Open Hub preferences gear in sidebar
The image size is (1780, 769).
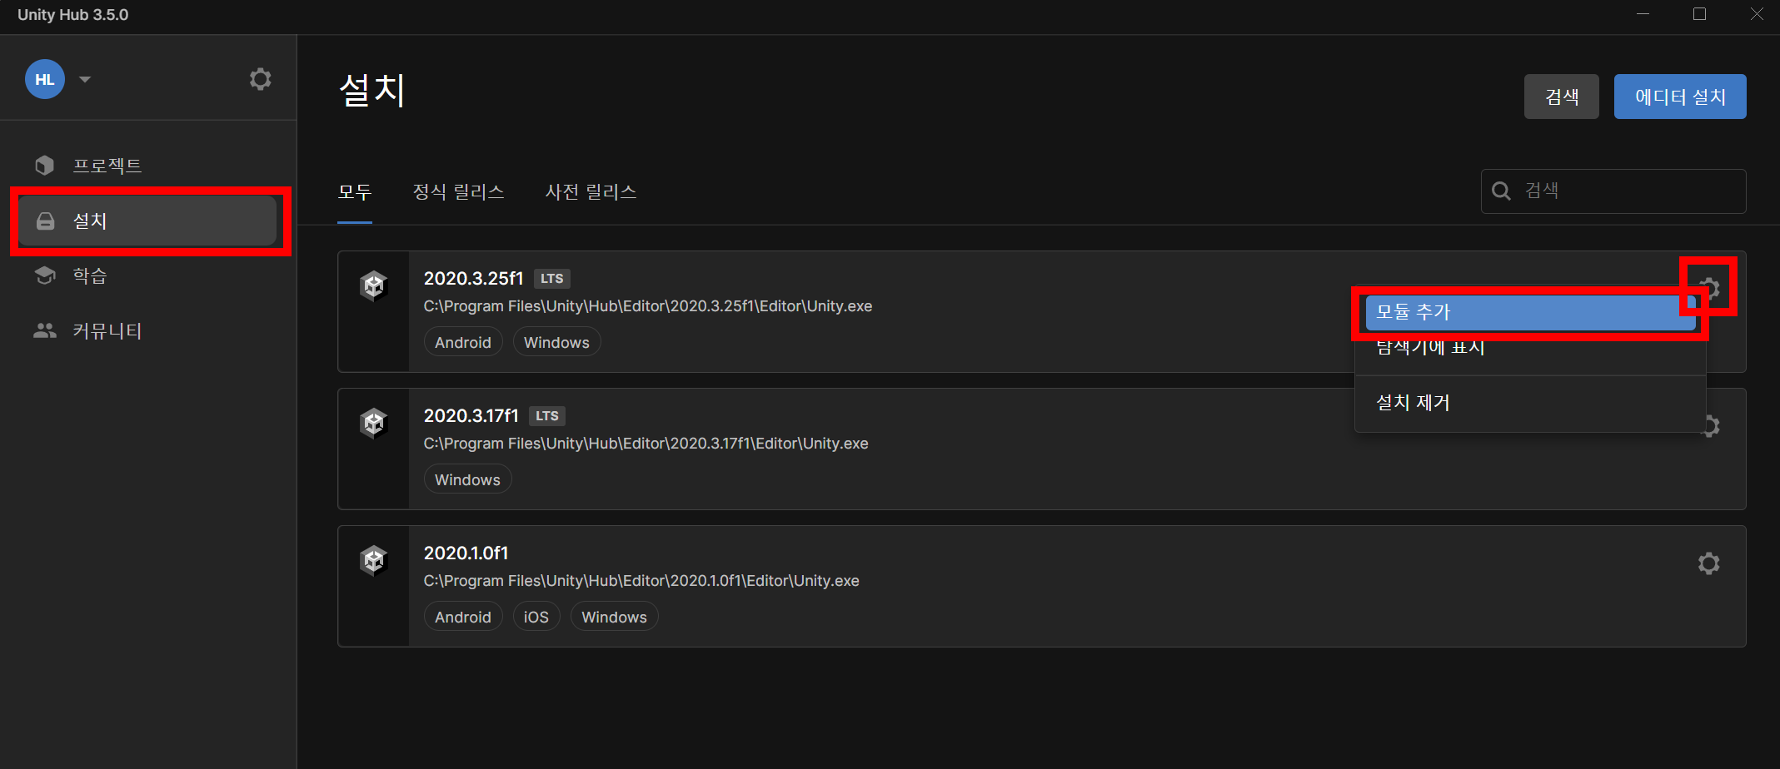tap(261, 79)
